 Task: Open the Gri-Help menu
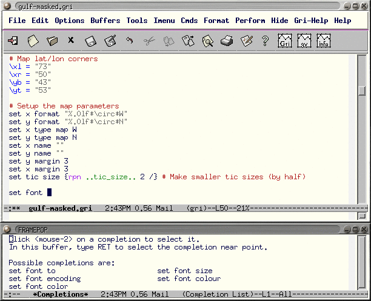click(311, 21)
